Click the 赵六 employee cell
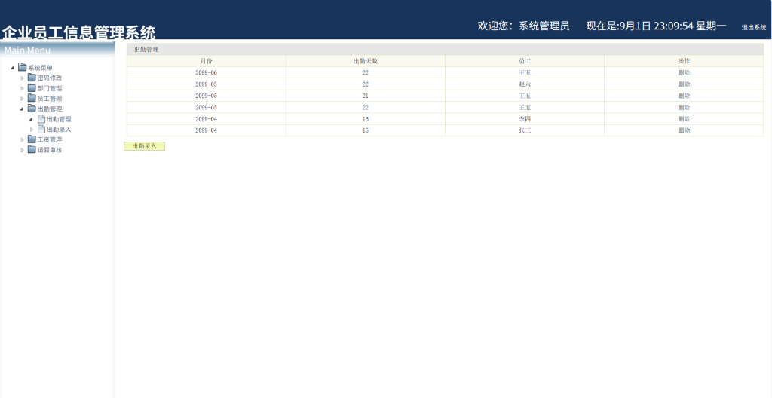Viewport: 772px width, 398px height. coord(525,84)
